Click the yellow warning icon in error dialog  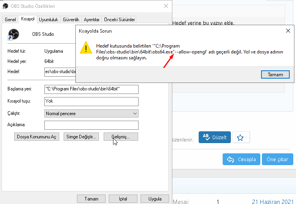(x=86, y=48)
